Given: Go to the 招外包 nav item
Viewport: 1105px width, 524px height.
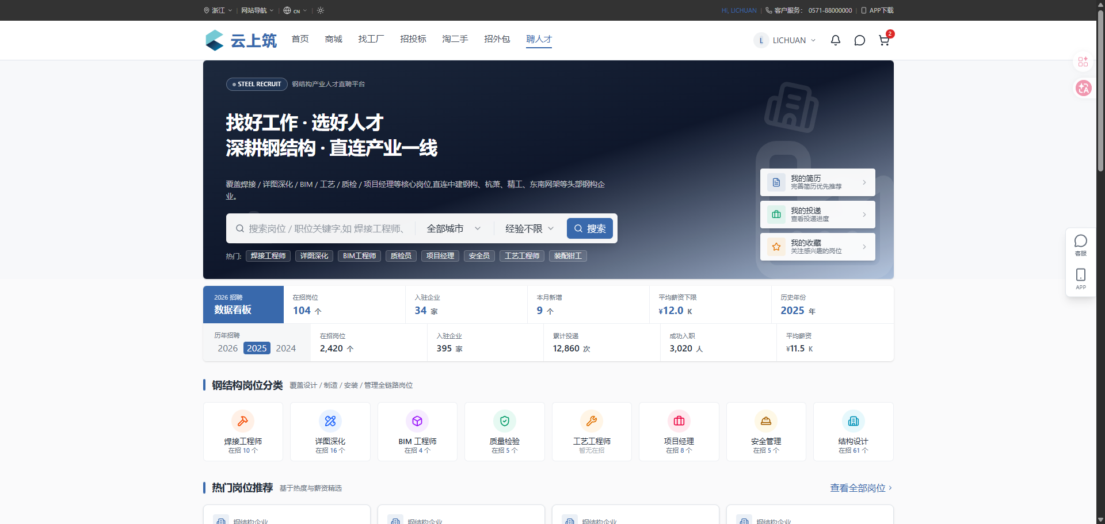Looking at the screenshot, I should (497, 39).
